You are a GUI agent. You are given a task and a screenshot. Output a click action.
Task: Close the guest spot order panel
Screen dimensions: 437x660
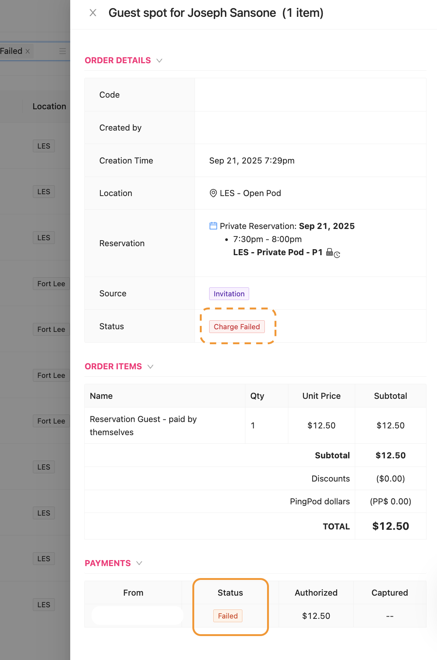tap(93, 13)
